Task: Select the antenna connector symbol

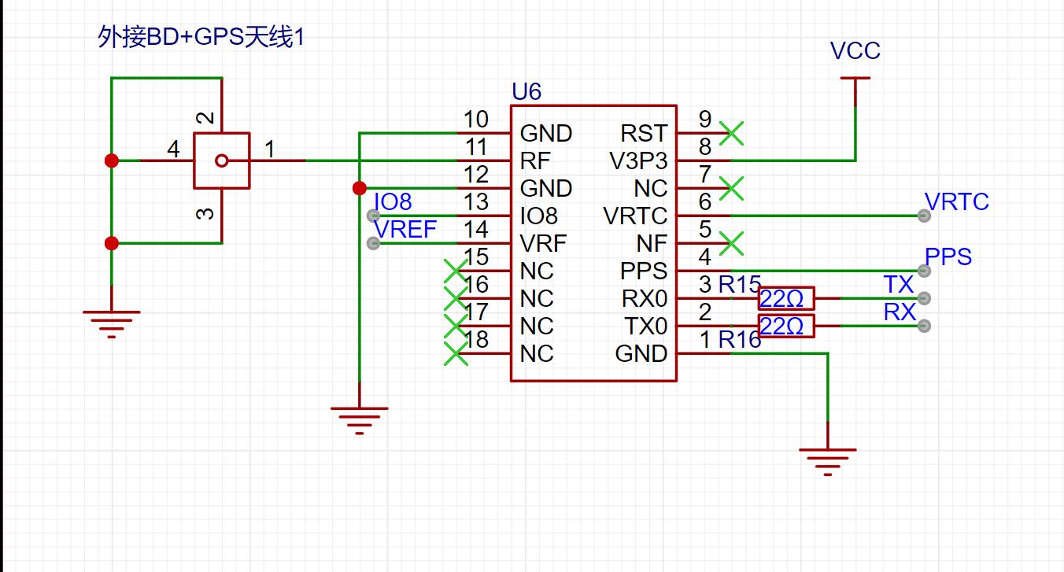Action: pos(222,161)
